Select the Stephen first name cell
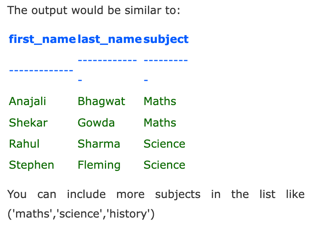Screen dimensions: 317x232 pos(31,165)
